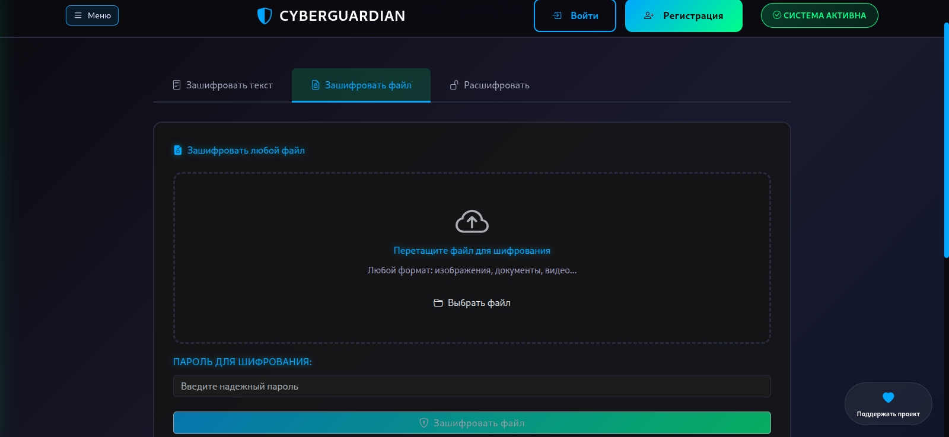Click the blue heart support icon
The height and width of the screenshot is (437, 949).
coord(889,397)
